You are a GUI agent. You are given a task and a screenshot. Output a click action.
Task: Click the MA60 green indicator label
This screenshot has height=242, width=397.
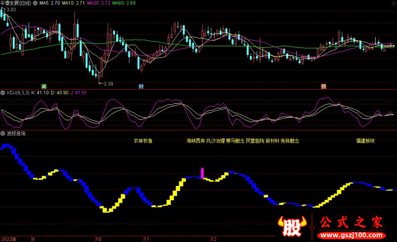click(x=123, y=3)
